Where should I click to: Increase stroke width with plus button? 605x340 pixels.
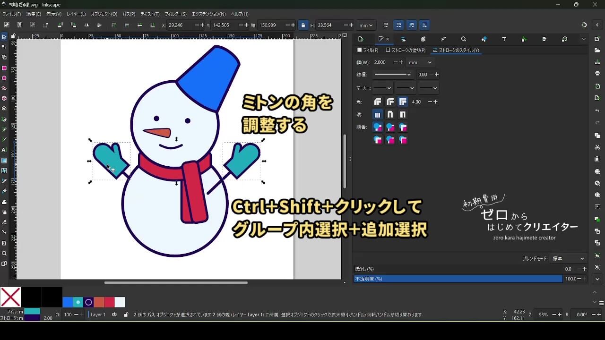coord(401,62)
